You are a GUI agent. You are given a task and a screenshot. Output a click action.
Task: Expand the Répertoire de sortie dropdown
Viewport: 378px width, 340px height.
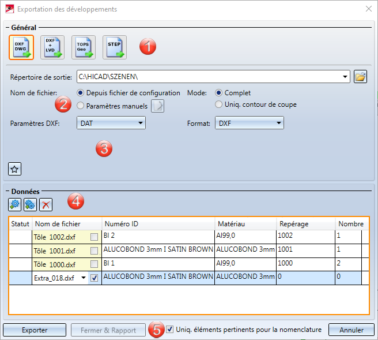[x=345, y=76]
